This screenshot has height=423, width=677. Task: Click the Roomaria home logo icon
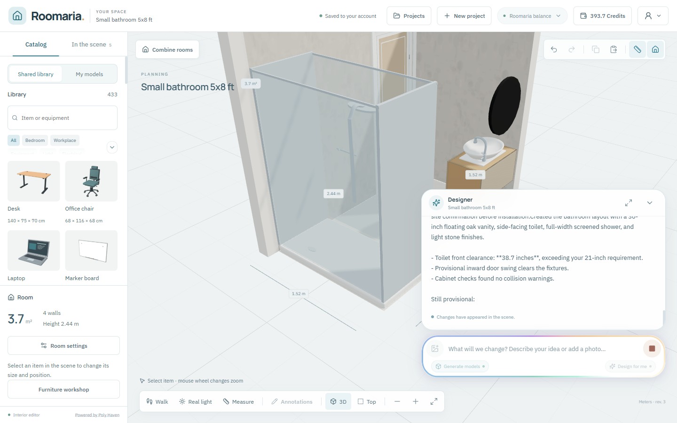point(17,16)
